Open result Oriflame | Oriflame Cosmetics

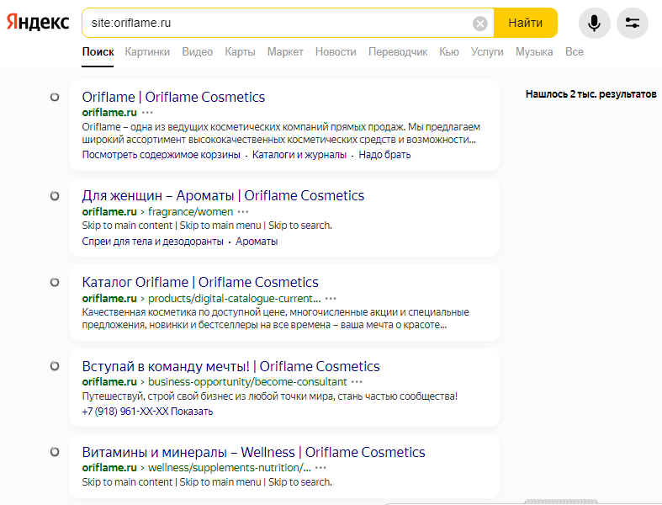click(x=173, y=97)
